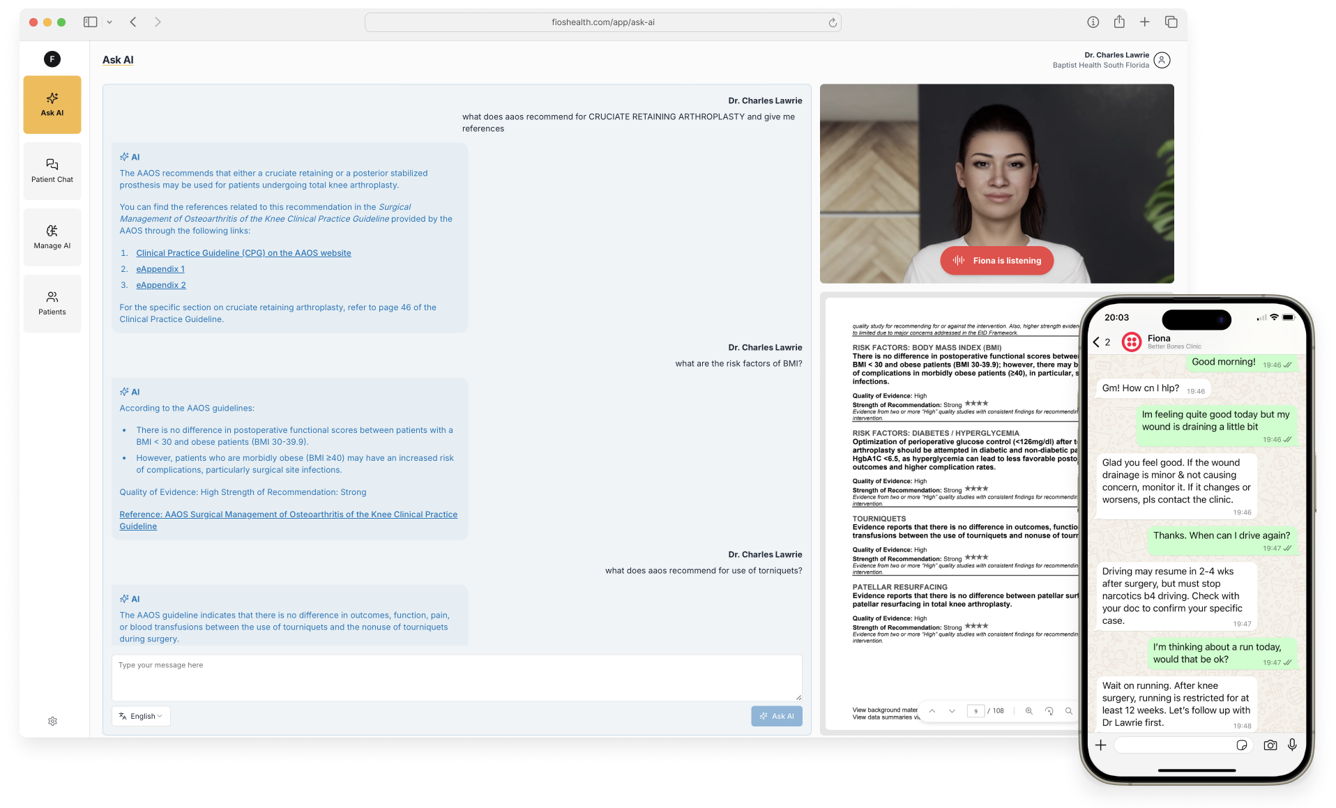Go forward using the browser forward arrow
This screenshot has height=808, width=1336.
[x=158, y=22]
